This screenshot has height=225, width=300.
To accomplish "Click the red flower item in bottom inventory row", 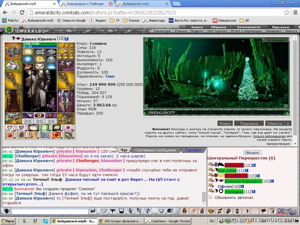I will coord(57,135).
